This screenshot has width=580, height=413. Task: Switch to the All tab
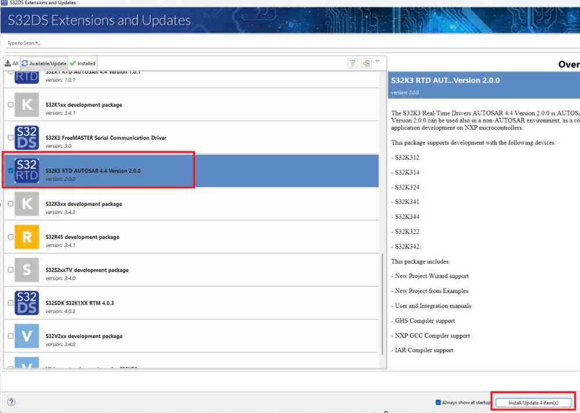[x=12, y=63]
